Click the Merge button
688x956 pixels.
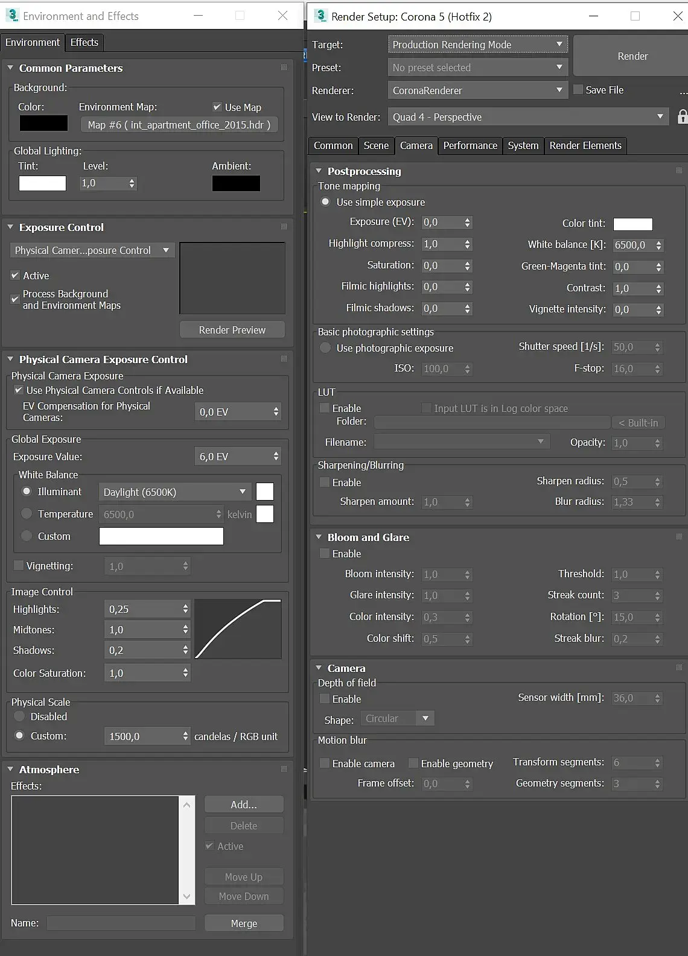244,923
